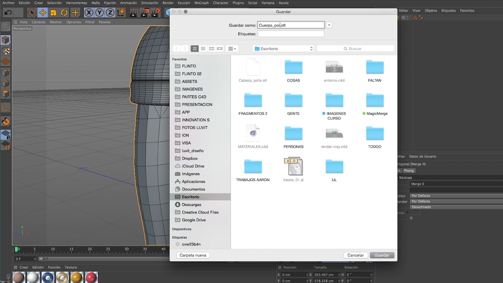Screen dimensions: 503x283
Task: Click the Carpeta nueva button
Action: [193, 255]
